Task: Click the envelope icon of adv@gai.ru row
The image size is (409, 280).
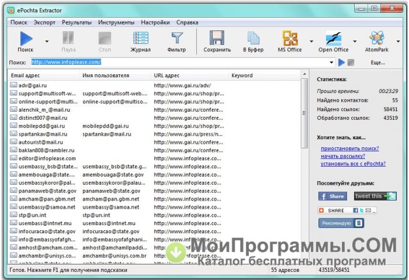Action: pos(13,85)
